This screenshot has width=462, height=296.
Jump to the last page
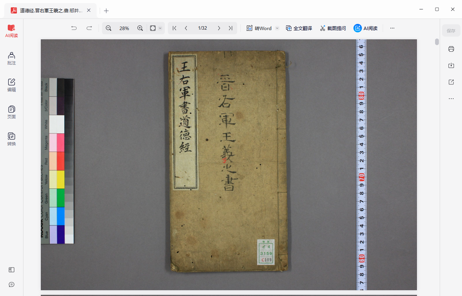230,28
